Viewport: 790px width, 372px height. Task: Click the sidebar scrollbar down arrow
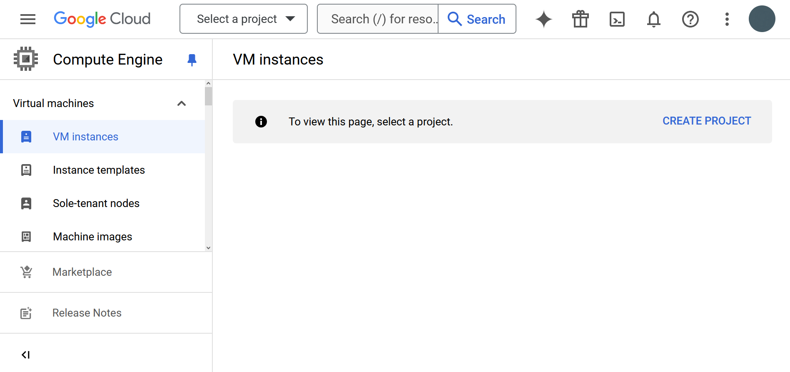208,248
